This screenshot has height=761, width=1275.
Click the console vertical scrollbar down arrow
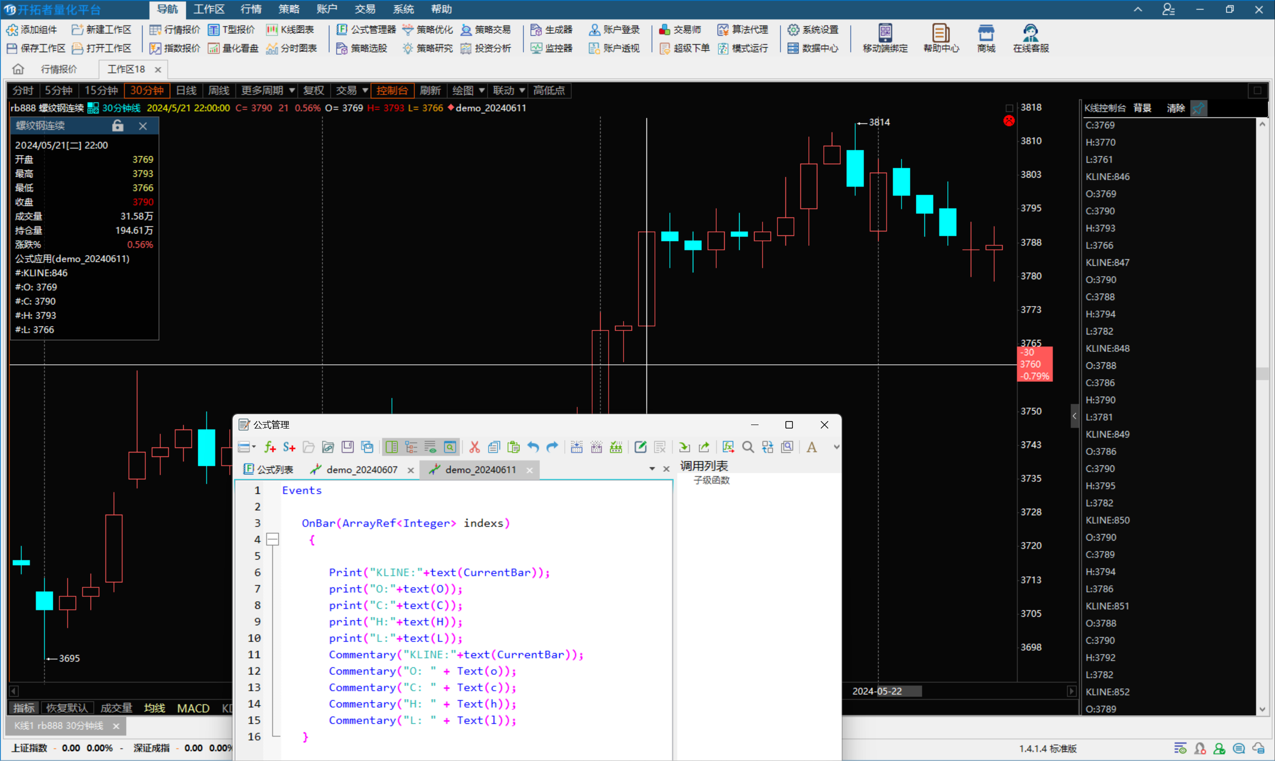(x=1263, y=709)
